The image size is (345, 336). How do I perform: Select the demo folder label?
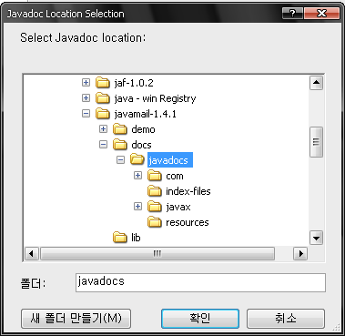coord(143,129)
